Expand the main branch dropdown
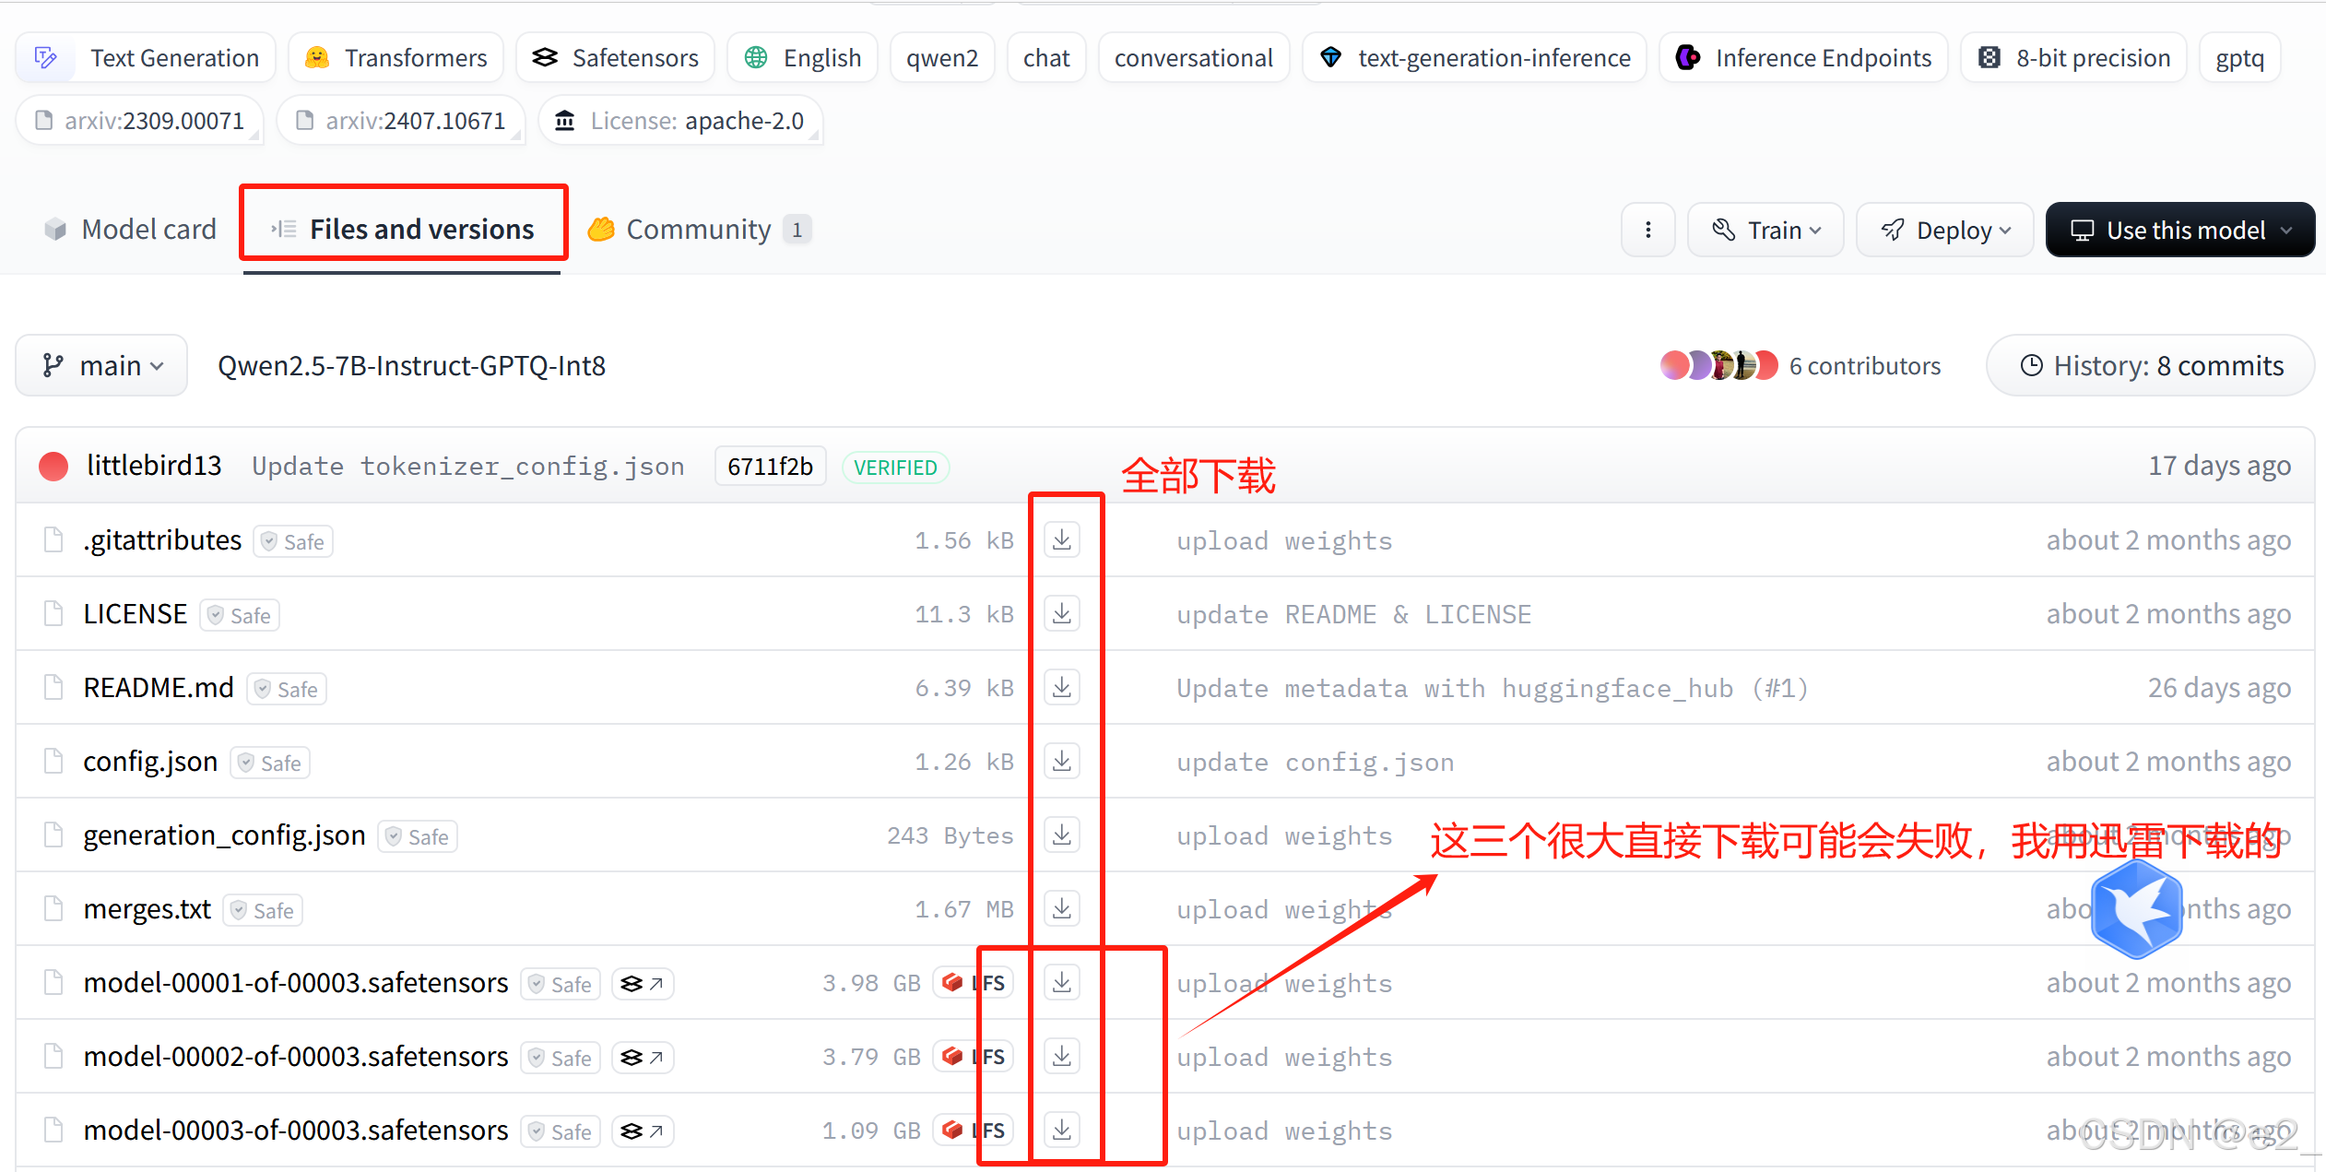Image resolution: width=2326 pixels, height=1172 pixels. (x=101, y=366)
